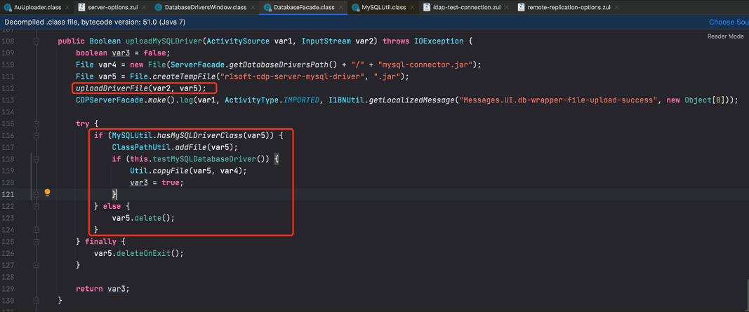
Task: Open the lightbulb intention actions on line 121
Action: (x=47, y=193)
